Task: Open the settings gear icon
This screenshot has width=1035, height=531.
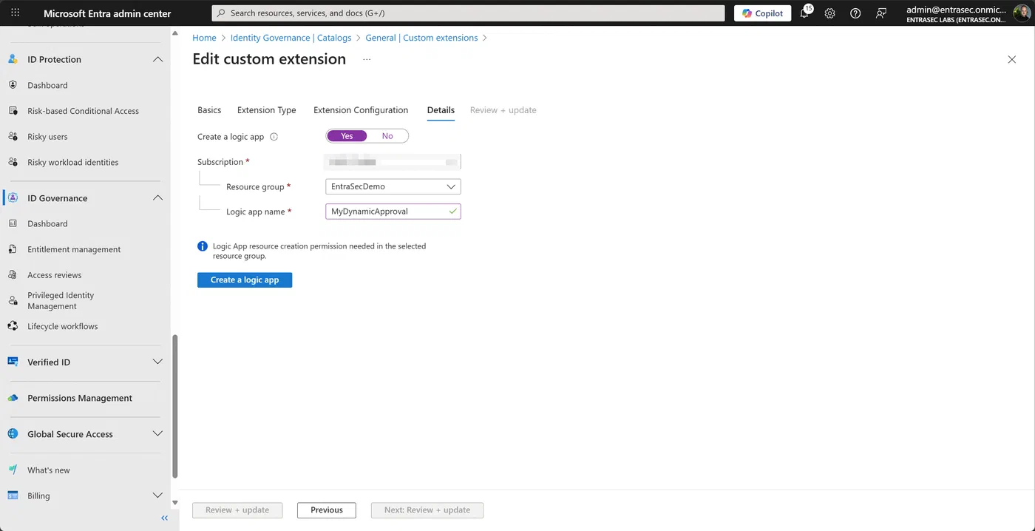Action: click(829, 13)
